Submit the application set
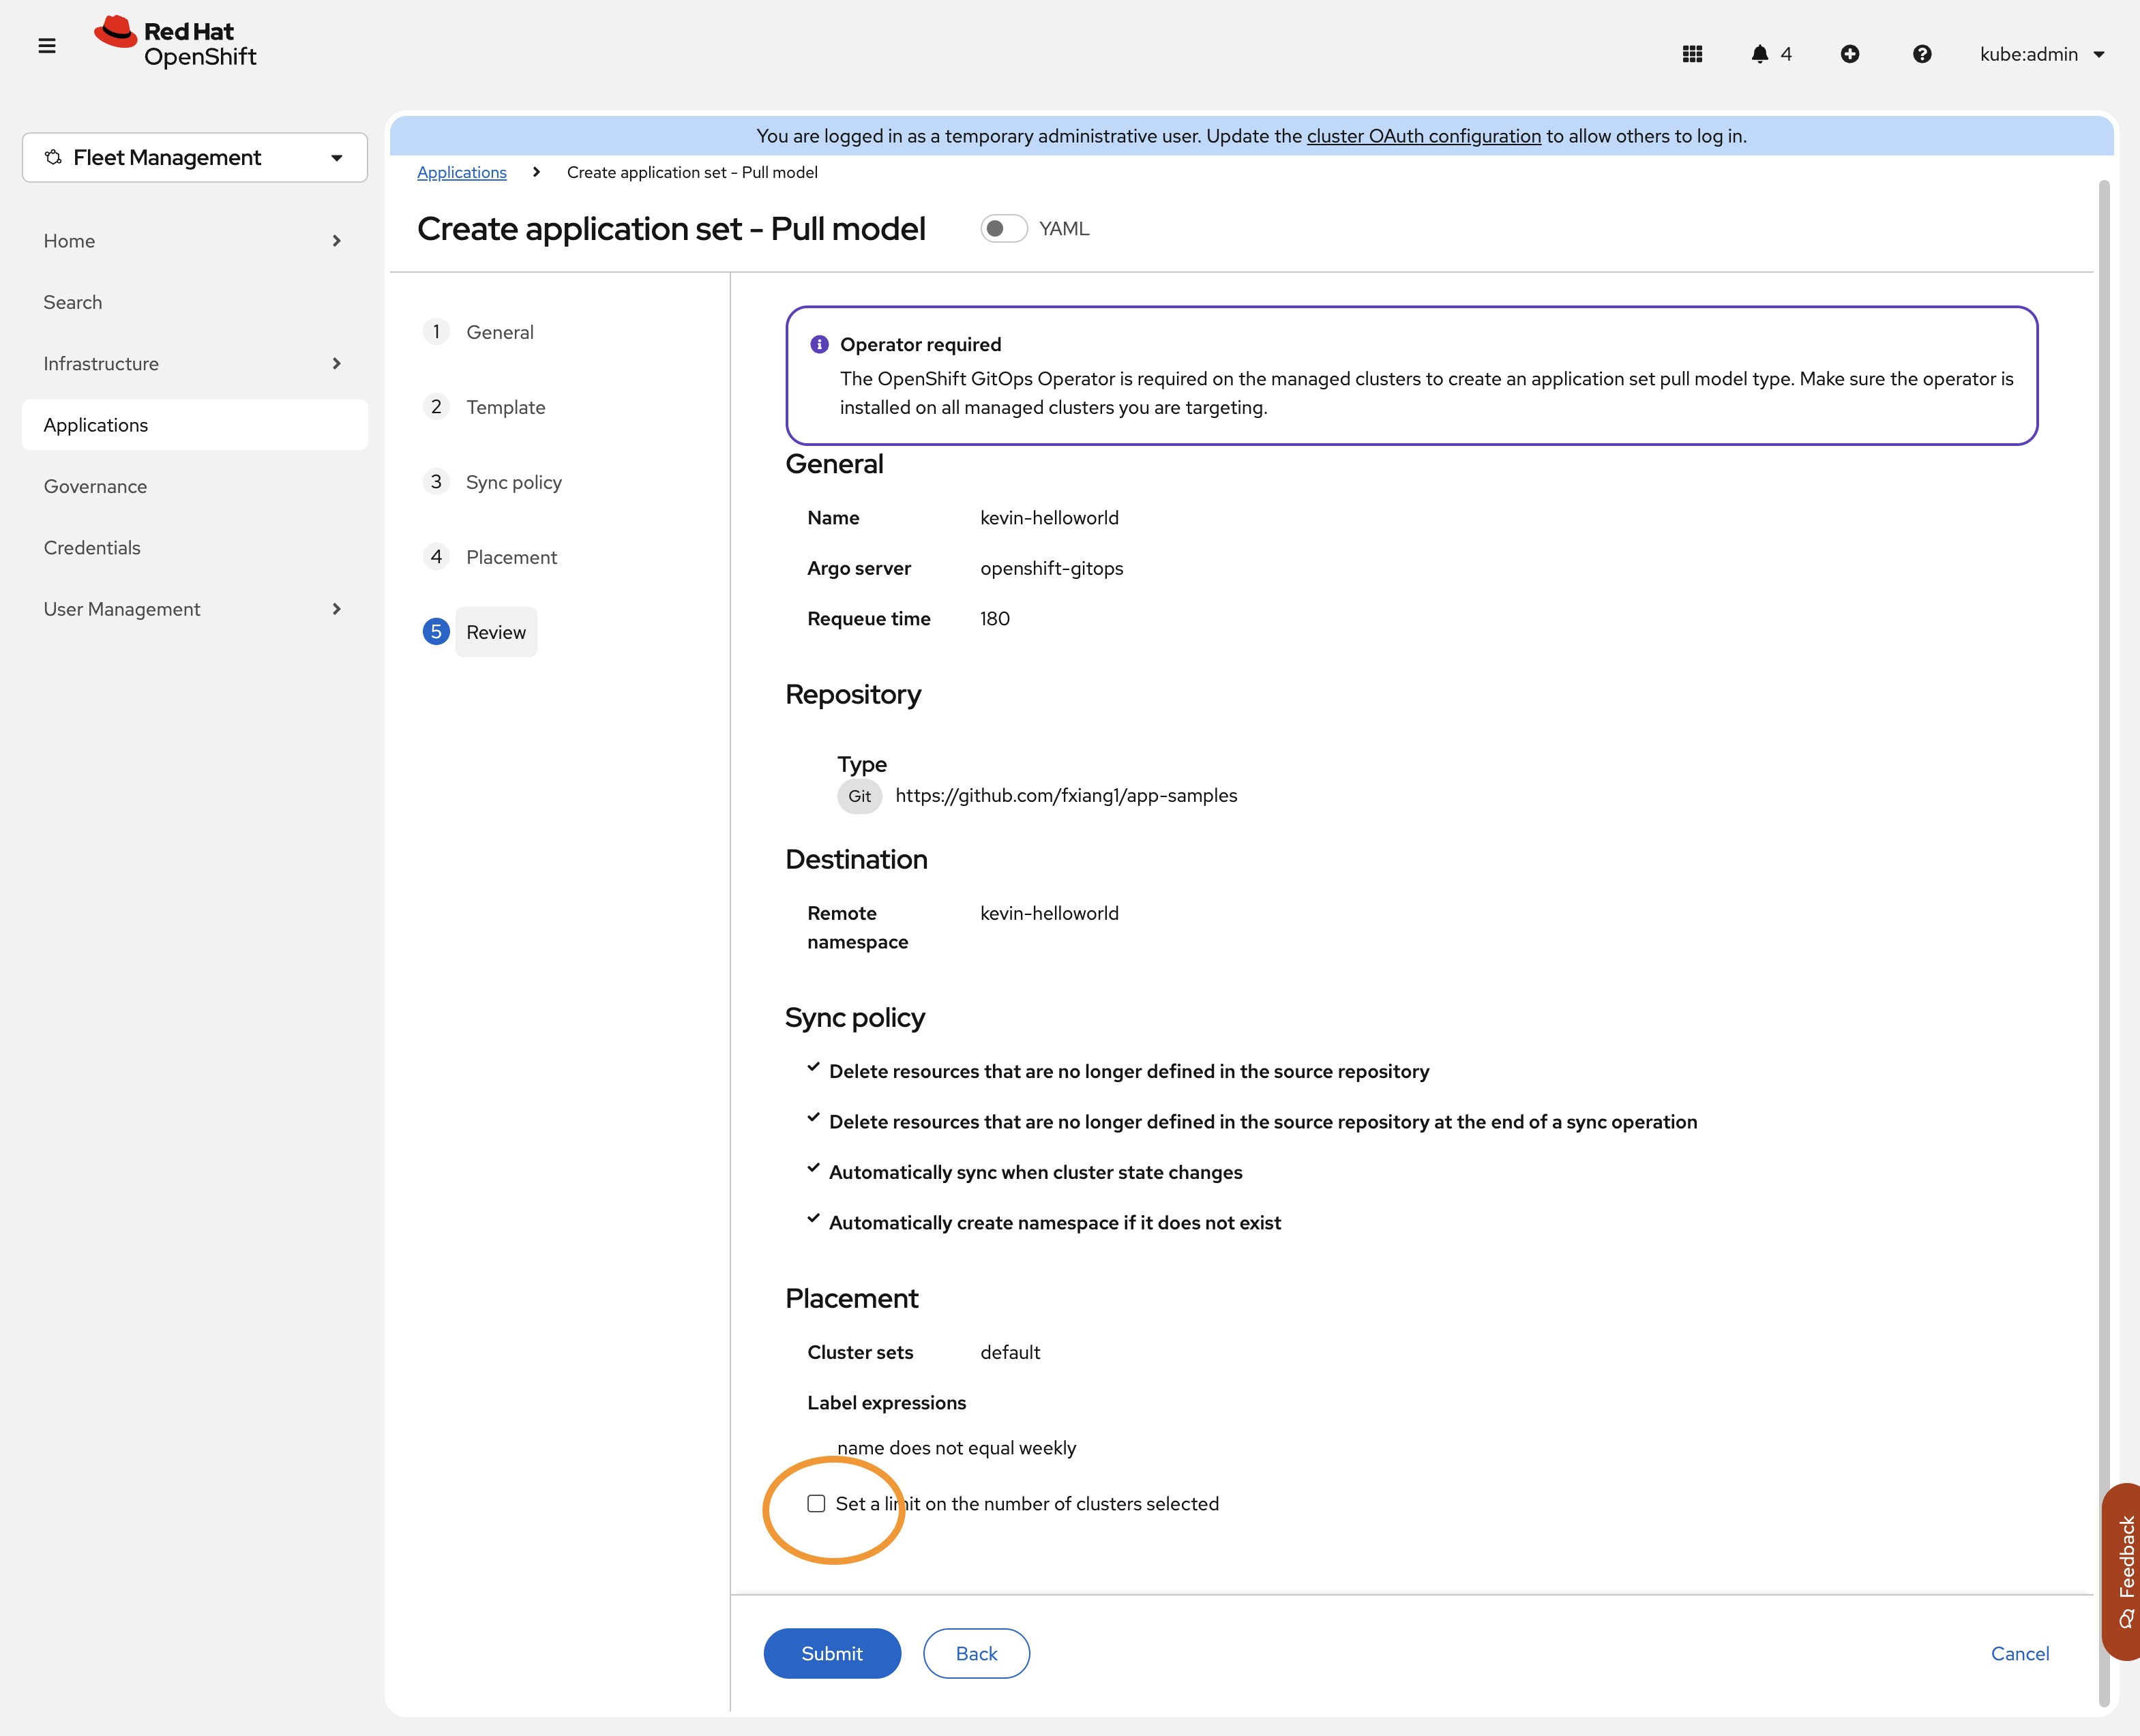2140x1736 pixels. pos(831,1653)
